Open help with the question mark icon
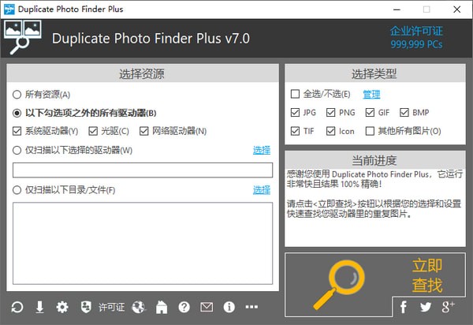 (x=184, y=307)
